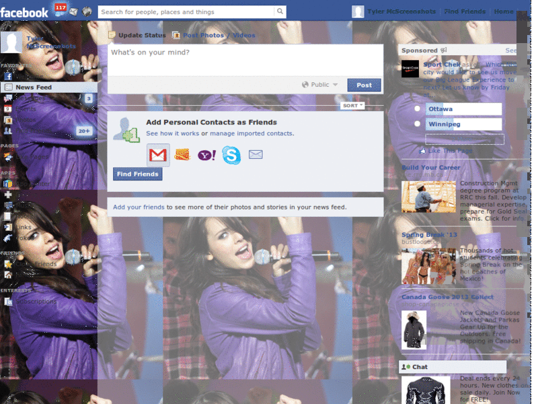Open the SORT dropdown

[352, 106]
